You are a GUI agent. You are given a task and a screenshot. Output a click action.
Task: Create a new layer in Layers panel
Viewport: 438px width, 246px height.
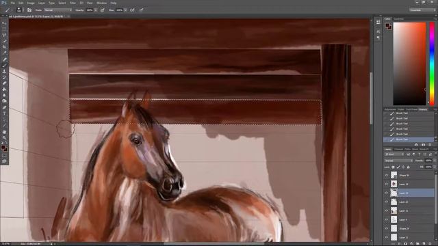tap(424, 243)
